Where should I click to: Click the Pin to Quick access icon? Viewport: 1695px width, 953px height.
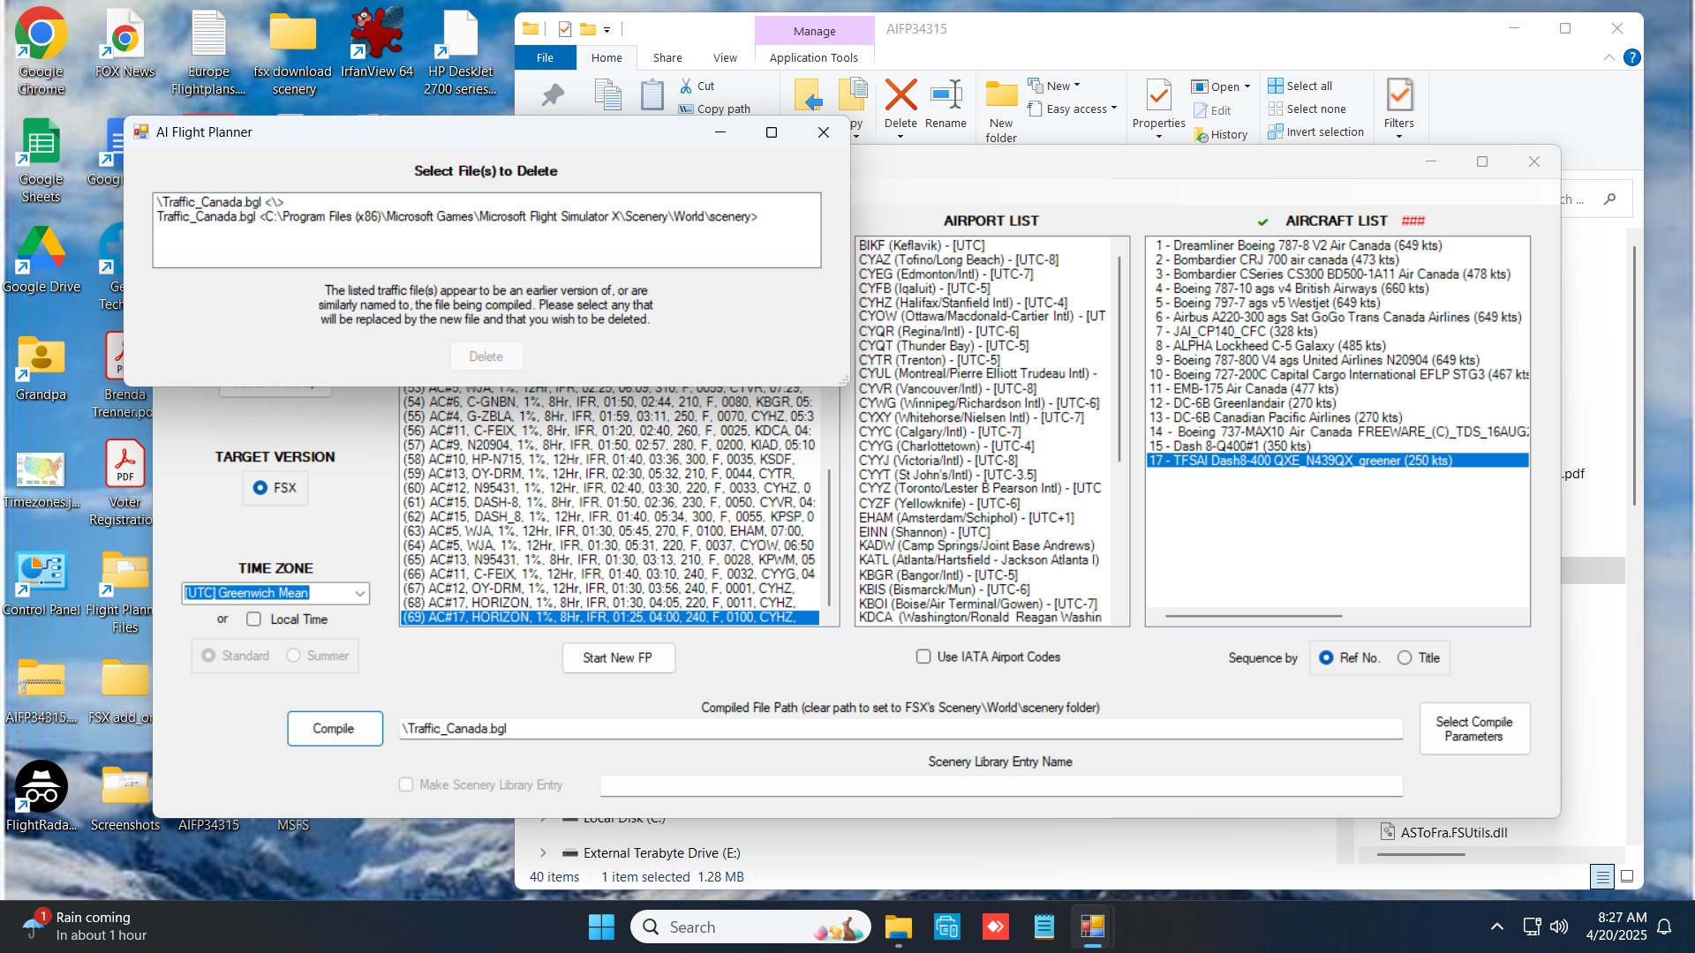pos(553,95)
